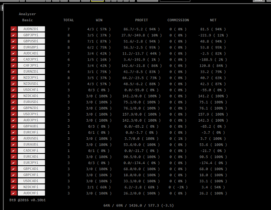This screenshot has width=271, height=210.
Task: Open the red chart icon beside NZDUSDi
Action: coord(13,84)
